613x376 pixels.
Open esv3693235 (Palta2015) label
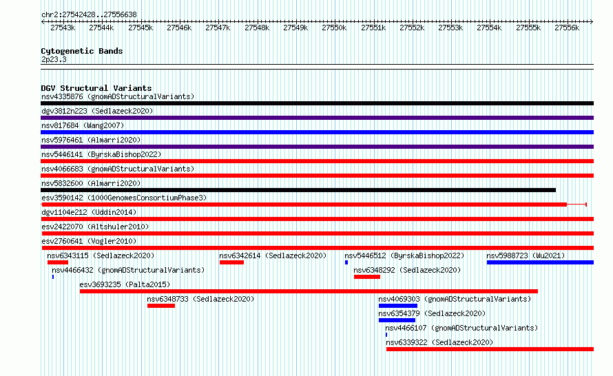click(125, 284)
